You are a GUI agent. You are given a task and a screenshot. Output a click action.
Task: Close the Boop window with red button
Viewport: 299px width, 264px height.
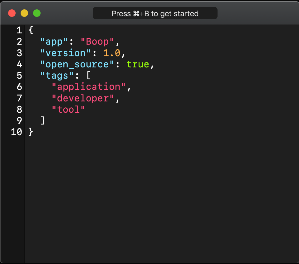(12, 13)
